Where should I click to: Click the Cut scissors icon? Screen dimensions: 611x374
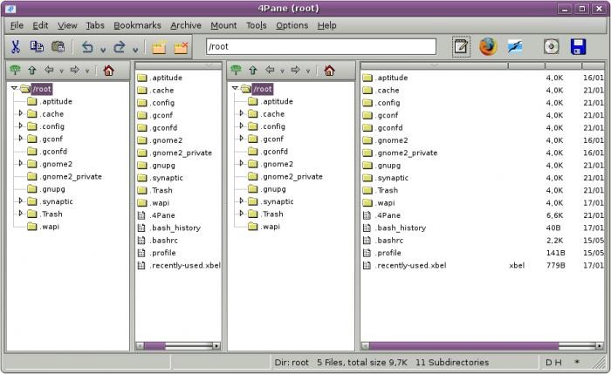pos(15,47)
